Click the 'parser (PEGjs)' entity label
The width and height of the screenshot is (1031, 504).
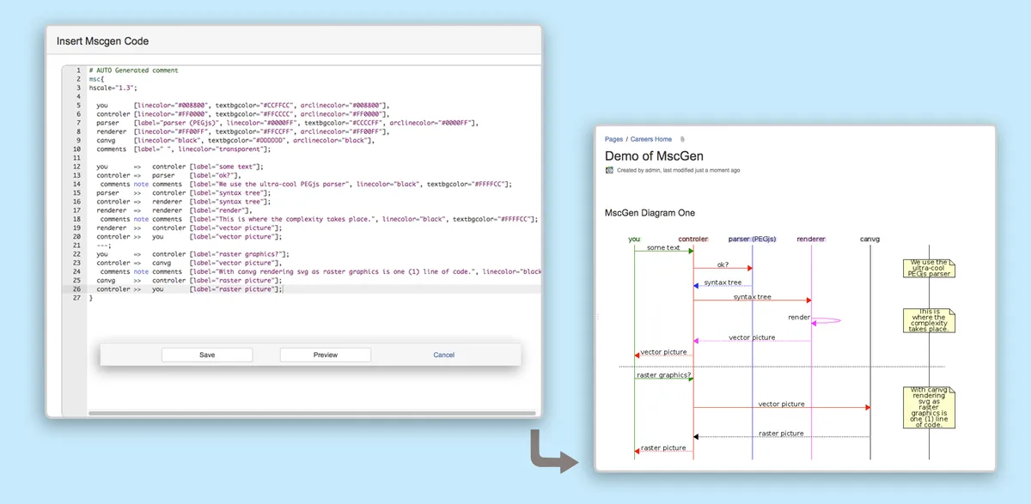[x=752, y=240]
